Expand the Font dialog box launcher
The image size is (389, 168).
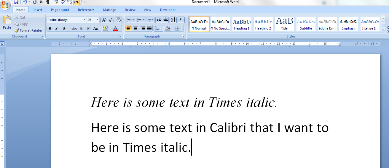120,36
